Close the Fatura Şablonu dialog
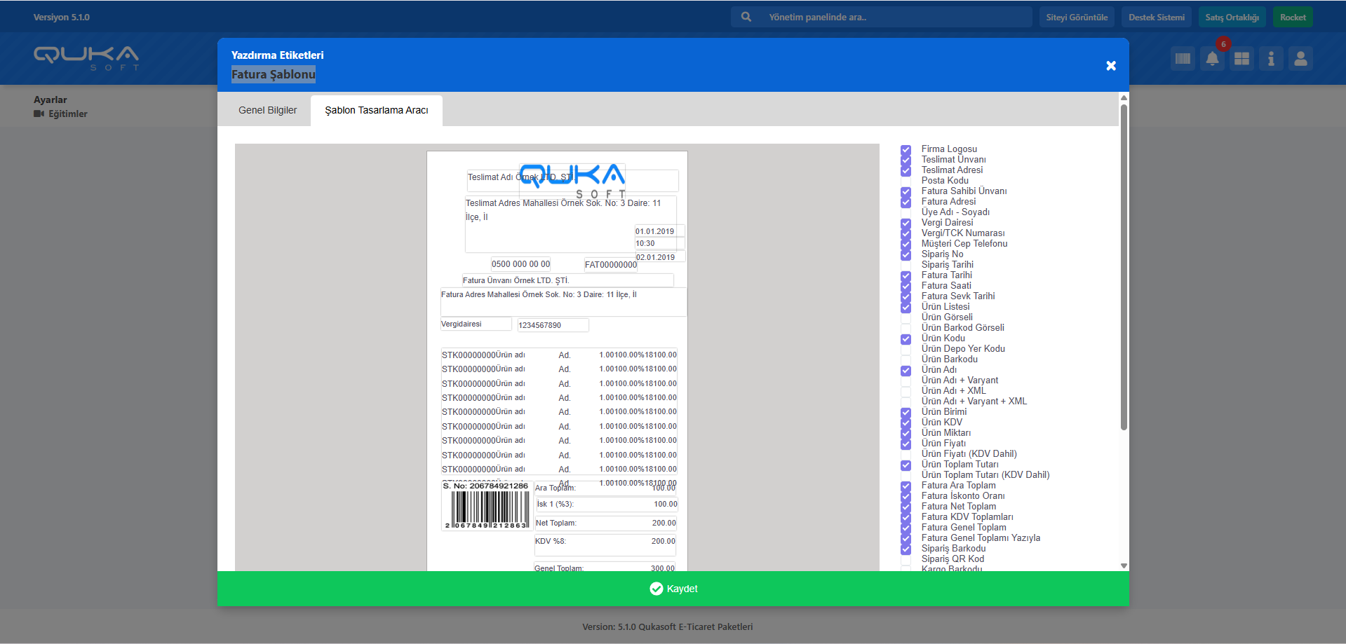 tap(1111, 66)
